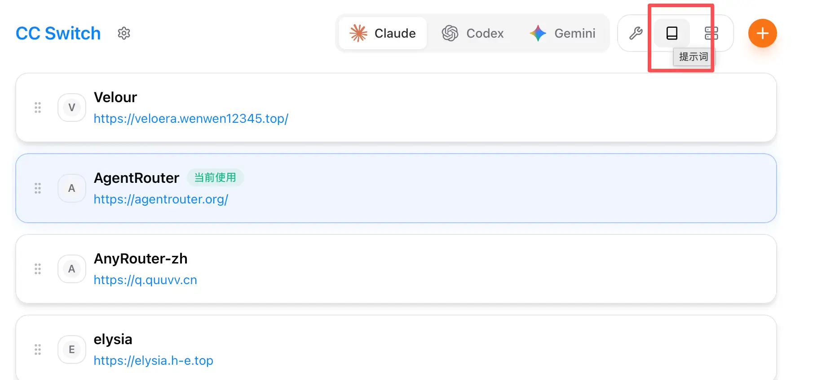Open the elysia.h-e.top link
The image size is (813, 380).
click(153, 361)
